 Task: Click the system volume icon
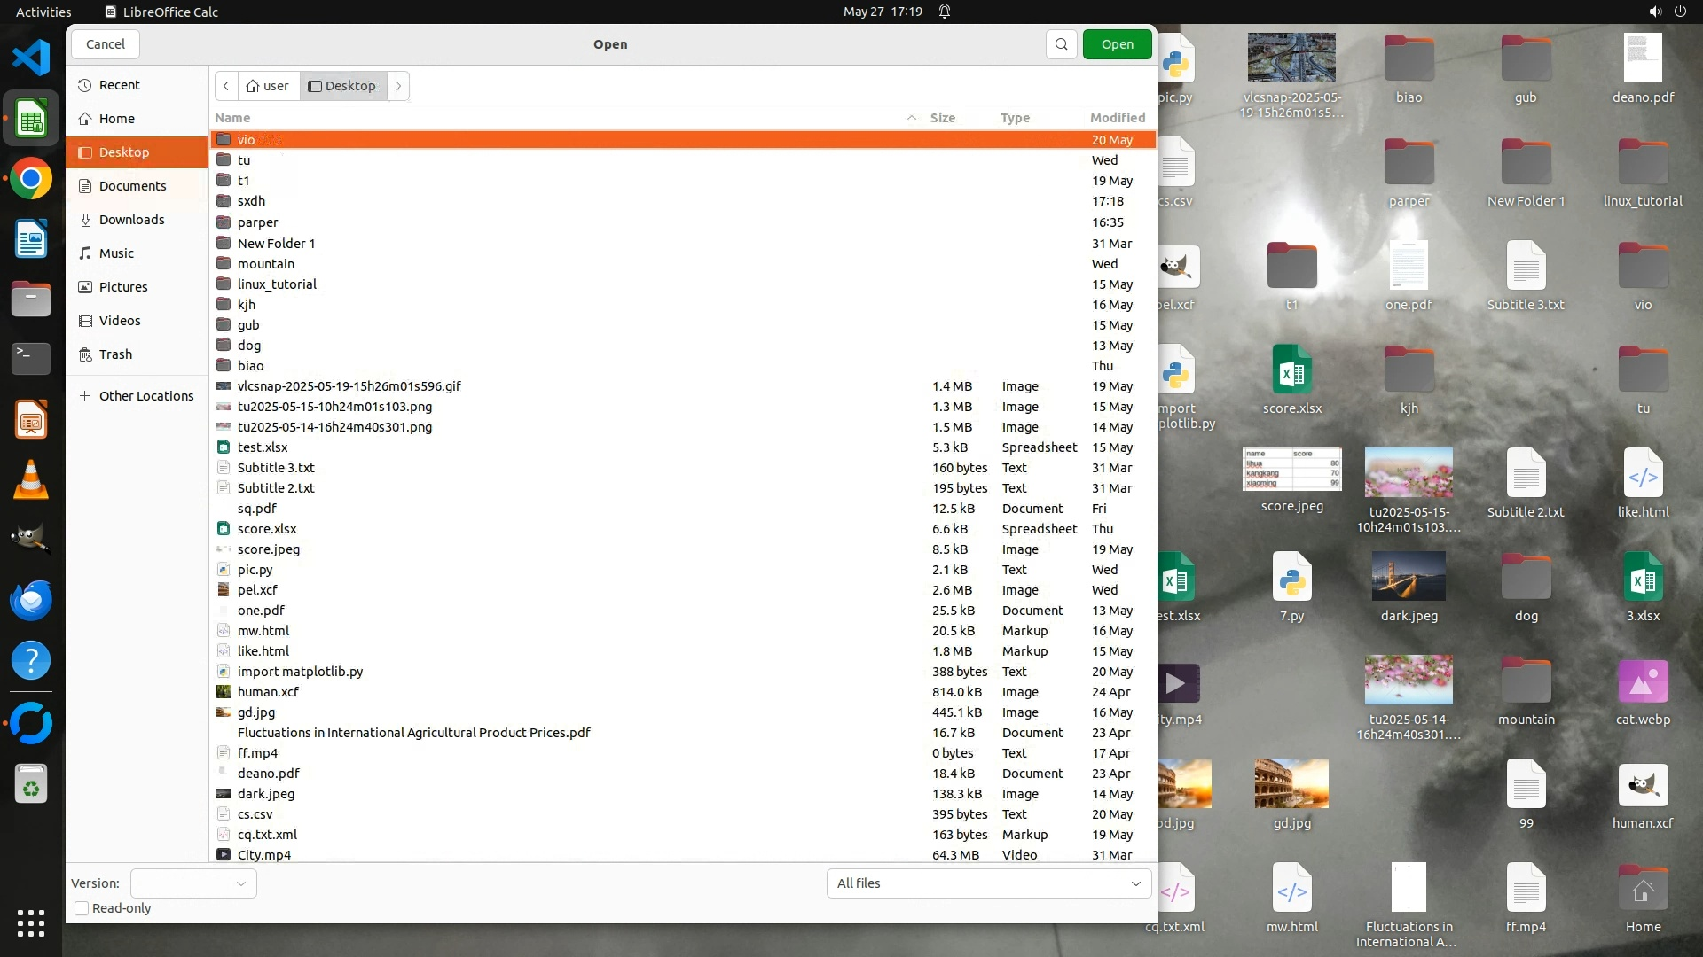[1654, 12]
